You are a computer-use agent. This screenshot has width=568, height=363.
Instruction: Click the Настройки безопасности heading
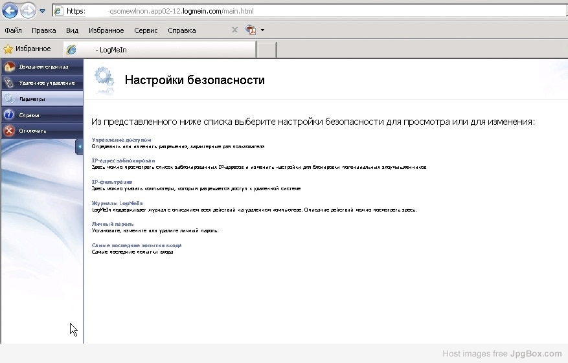point(194,80)
